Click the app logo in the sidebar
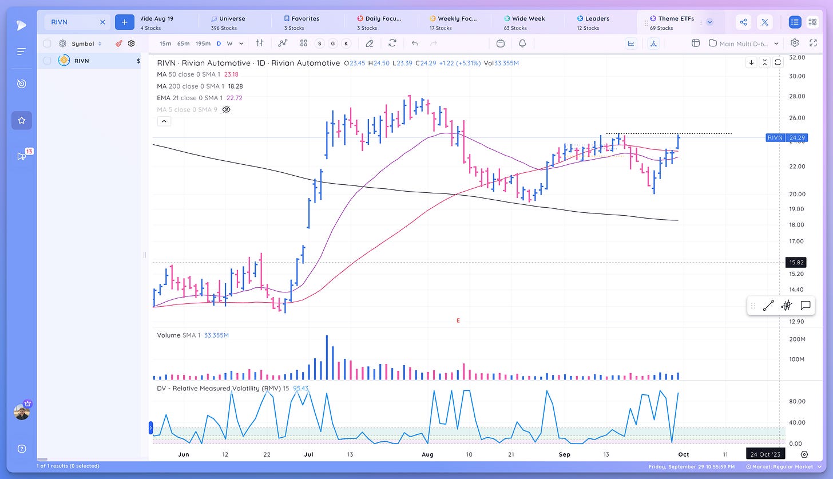 (21, 25)
